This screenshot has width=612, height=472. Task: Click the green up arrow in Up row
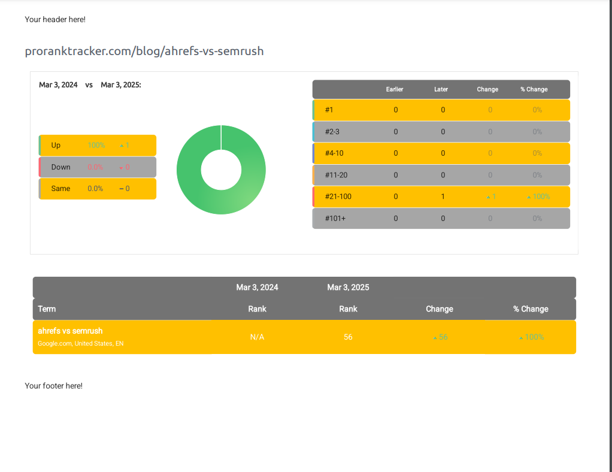122,146
